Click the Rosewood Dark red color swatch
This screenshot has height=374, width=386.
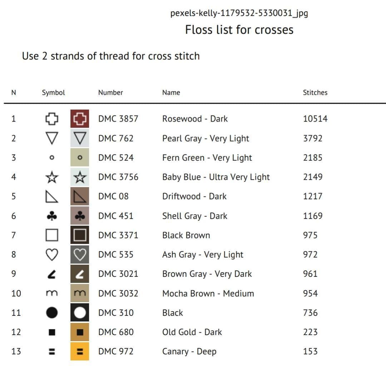tap(80, 119)
